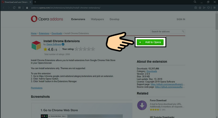Viewport: 218px width, 118px height.
Task: Rate the extension one star
Action: pyautogui.click(x=77, y=49)
